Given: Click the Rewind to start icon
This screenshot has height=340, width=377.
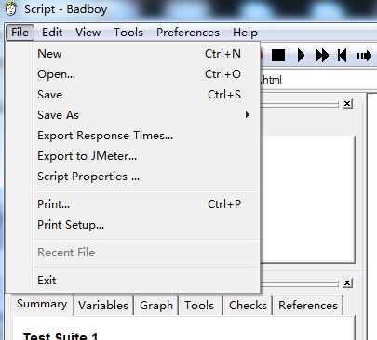Looking at the screenshot, I should pyautogui.click(x=342, y=56).
